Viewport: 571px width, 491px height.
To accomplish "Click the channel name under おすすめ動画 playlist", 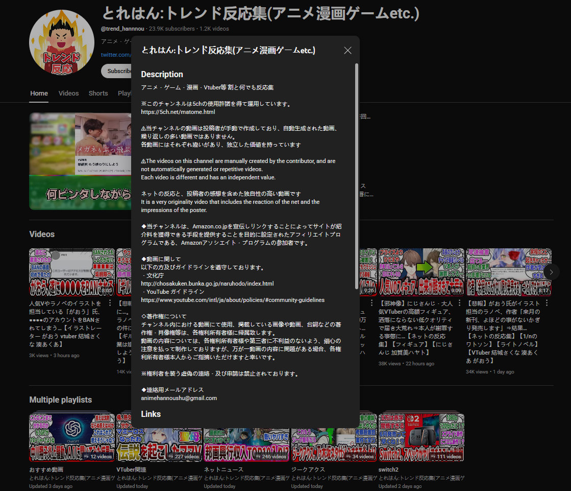I will tap(72, 478).
